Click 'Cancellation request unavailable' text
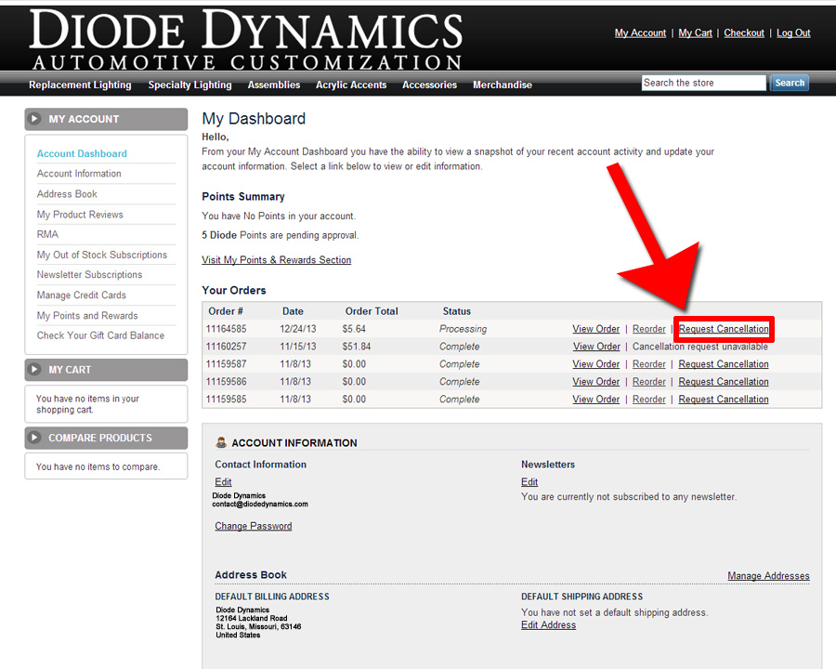Screen dimensions: 836x669 [x=700, y=347]
